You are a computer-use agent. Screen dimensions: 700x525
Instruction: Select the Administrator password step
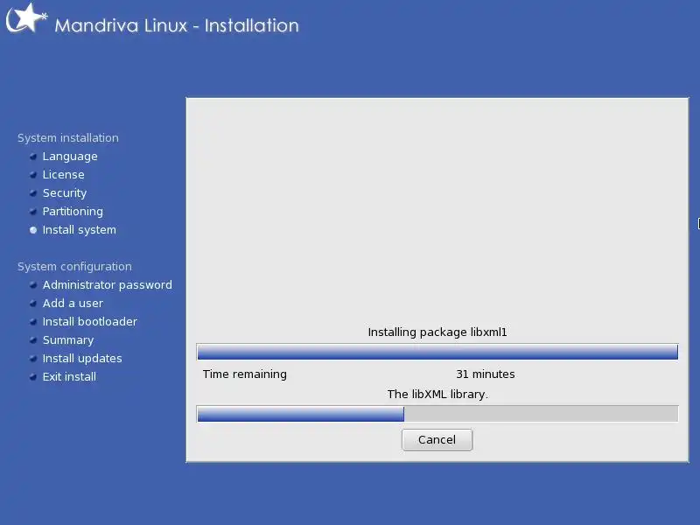click(x=107, y=285)
